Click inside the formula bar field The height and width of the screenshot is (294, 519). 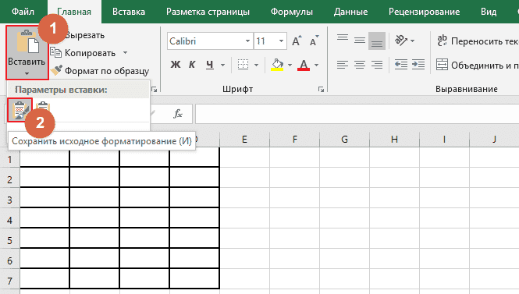357,114
